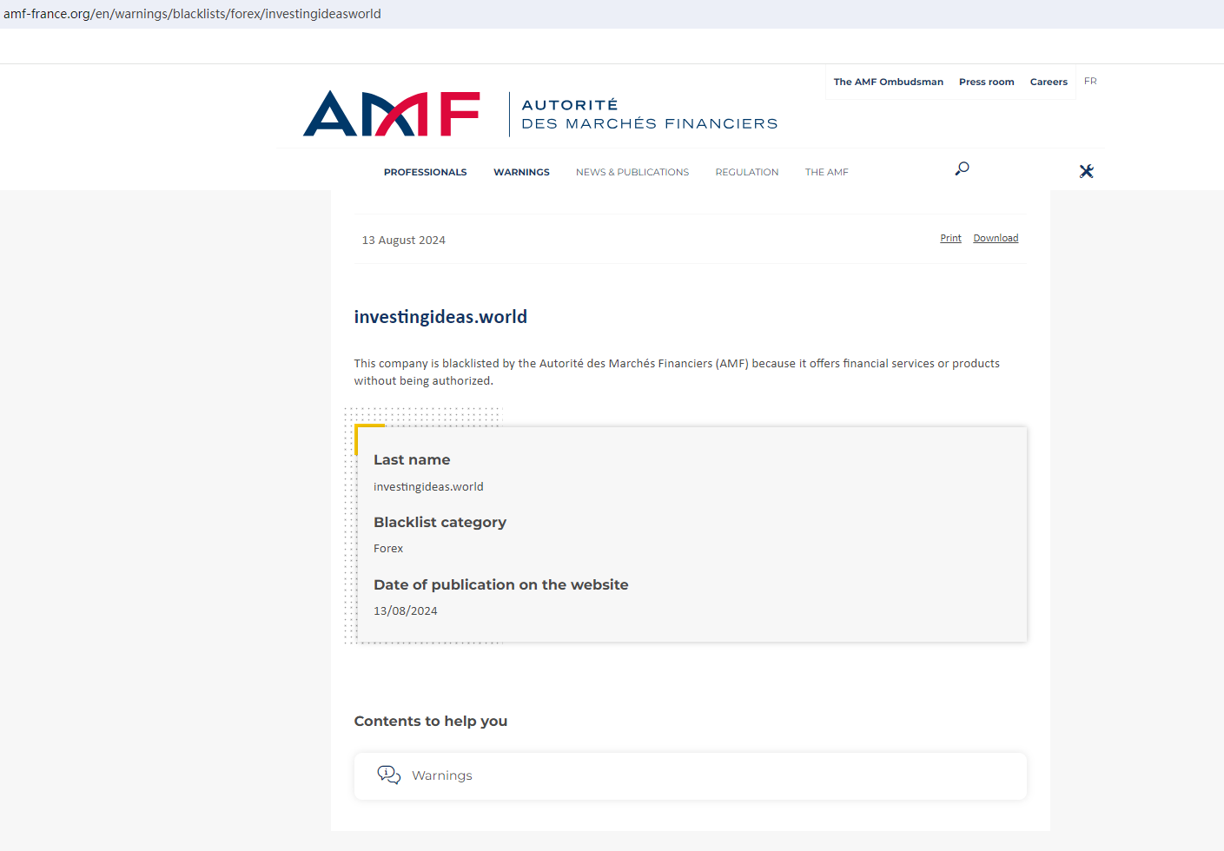
Task: Go to The AMF Ombudsman page
Action: (x=889, y=82)
